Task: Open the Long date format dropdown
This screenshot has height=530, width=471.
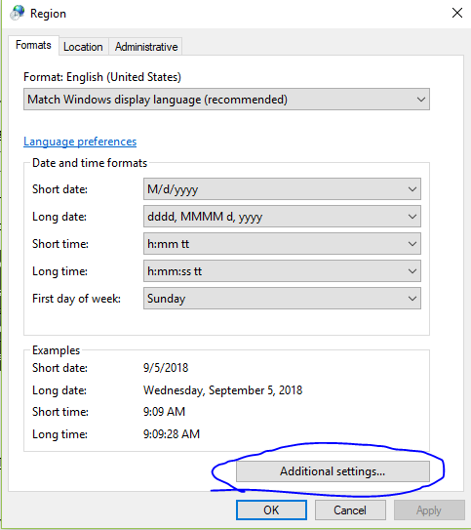Action: [282, 217]
